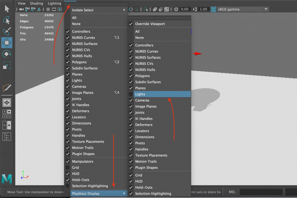Viewport: 297px width, 198px height.
Task: Open the Shading menu
Action: click(37, 3)
